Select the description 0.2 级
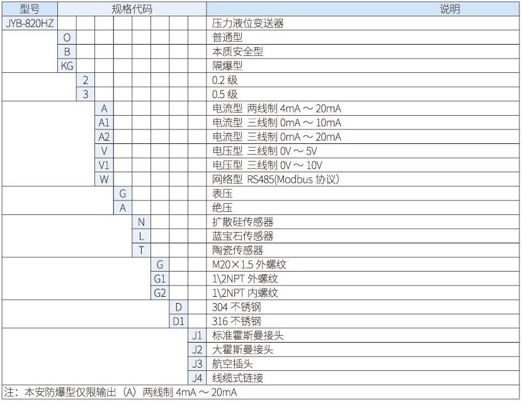The width and height of the screenshot is (522, 403). 225,80
